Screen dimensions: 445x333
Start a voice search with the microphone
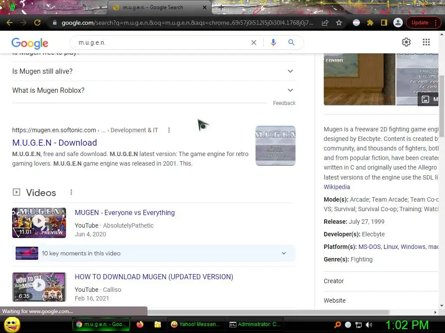[273, 42]
